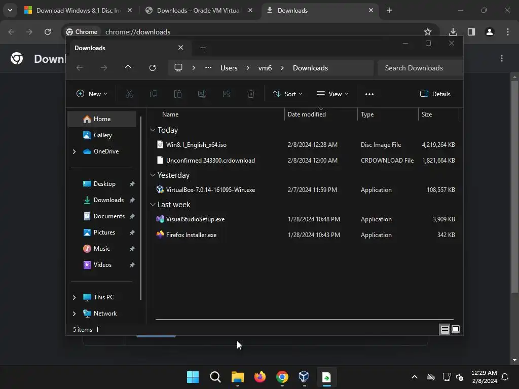
Task: Sort by the Name column header
Action: point(170,114)
